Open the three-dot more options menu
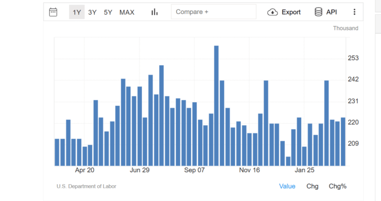Screen dimensions: 381x201 pyautogui.click(x=354, y=12)
